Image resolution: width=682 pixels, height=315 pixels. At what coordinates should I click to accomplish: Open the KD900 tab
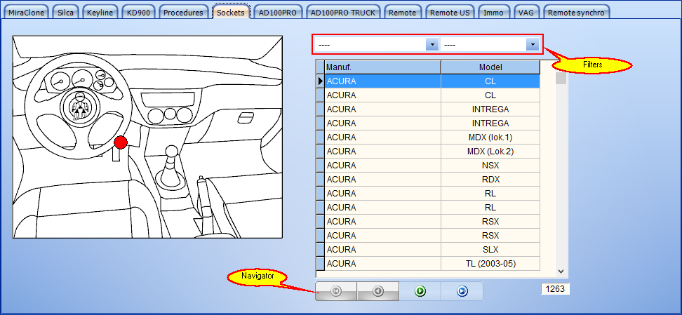(x=138, y=13)
